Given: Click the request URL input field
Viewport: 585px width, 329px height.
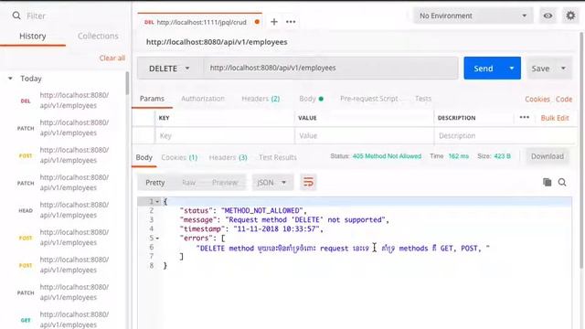Looking at the screenshot, I should pyautogui.click(x=331, y=68).
